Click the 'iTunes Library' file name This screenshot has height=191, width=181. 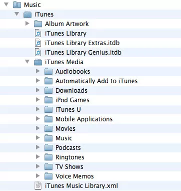tap(65, 33)
